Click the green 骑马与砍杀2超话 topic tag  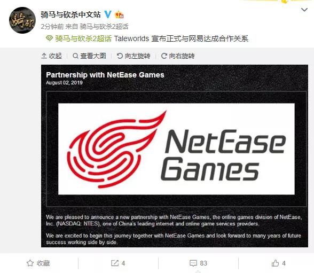click(83, 38)
